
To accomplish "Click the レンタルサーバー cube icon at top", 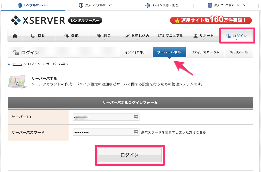I will 20,5.
